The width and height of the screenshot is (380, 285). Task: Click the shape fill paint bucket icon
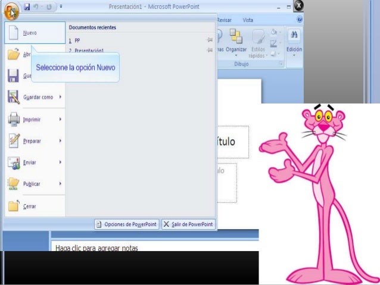point(274,32)
